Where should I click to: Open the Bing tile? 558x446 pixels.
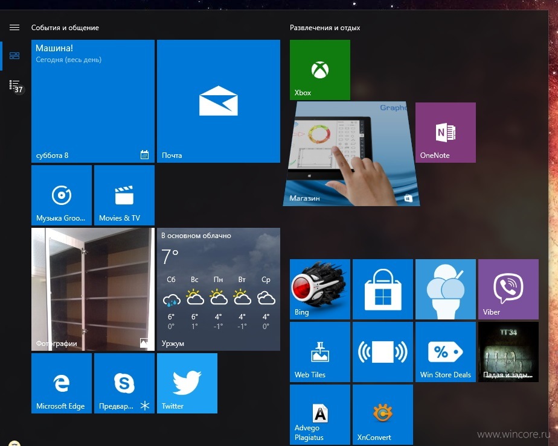pos(320,289)
